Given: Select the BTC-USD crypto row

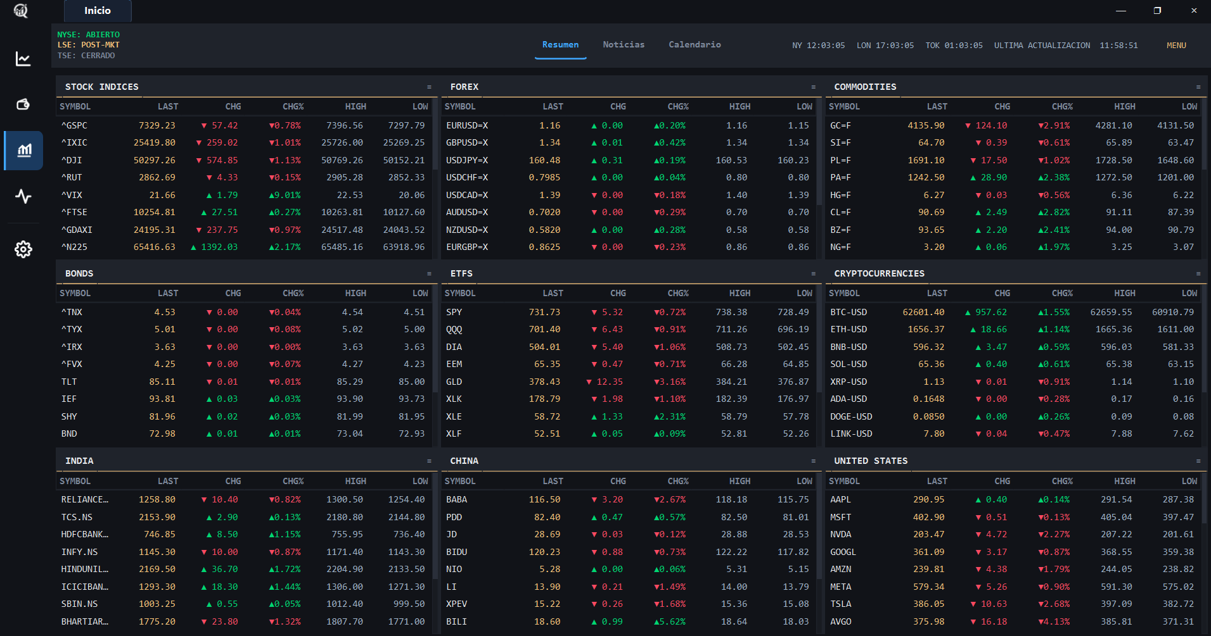Looking at the screenshot, I should [x=1013, y=312].
